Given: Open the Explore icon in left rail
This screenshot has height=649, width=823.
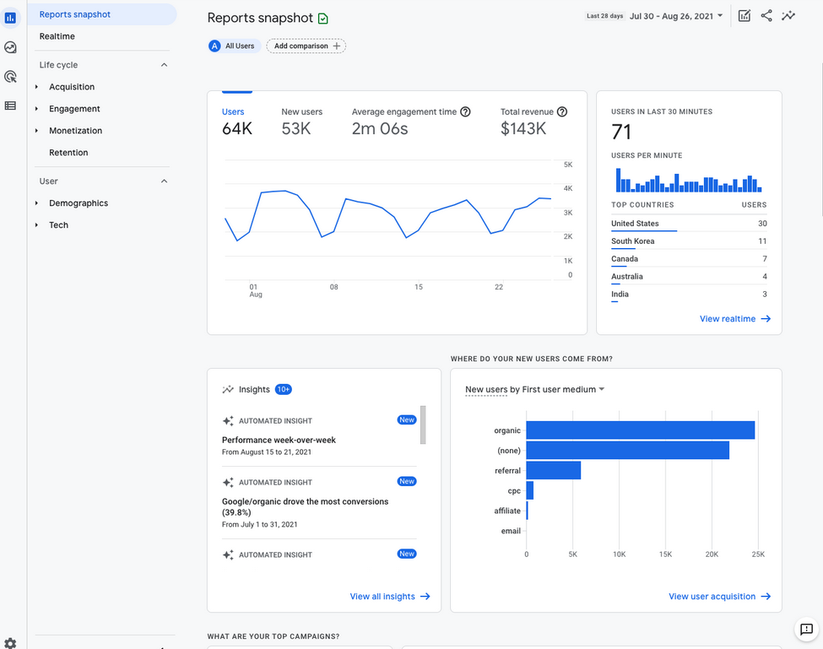Looking at the screenshot, I should click(10, 48).
